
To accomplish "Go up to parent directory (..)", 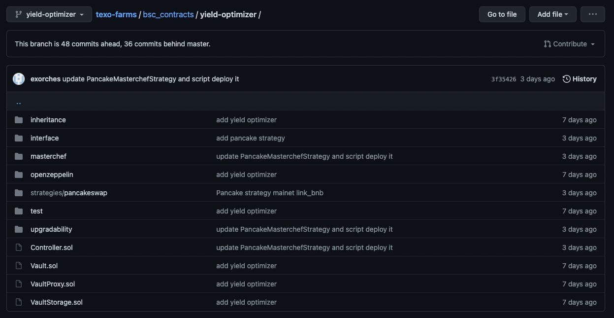I will tap(19, 102).
